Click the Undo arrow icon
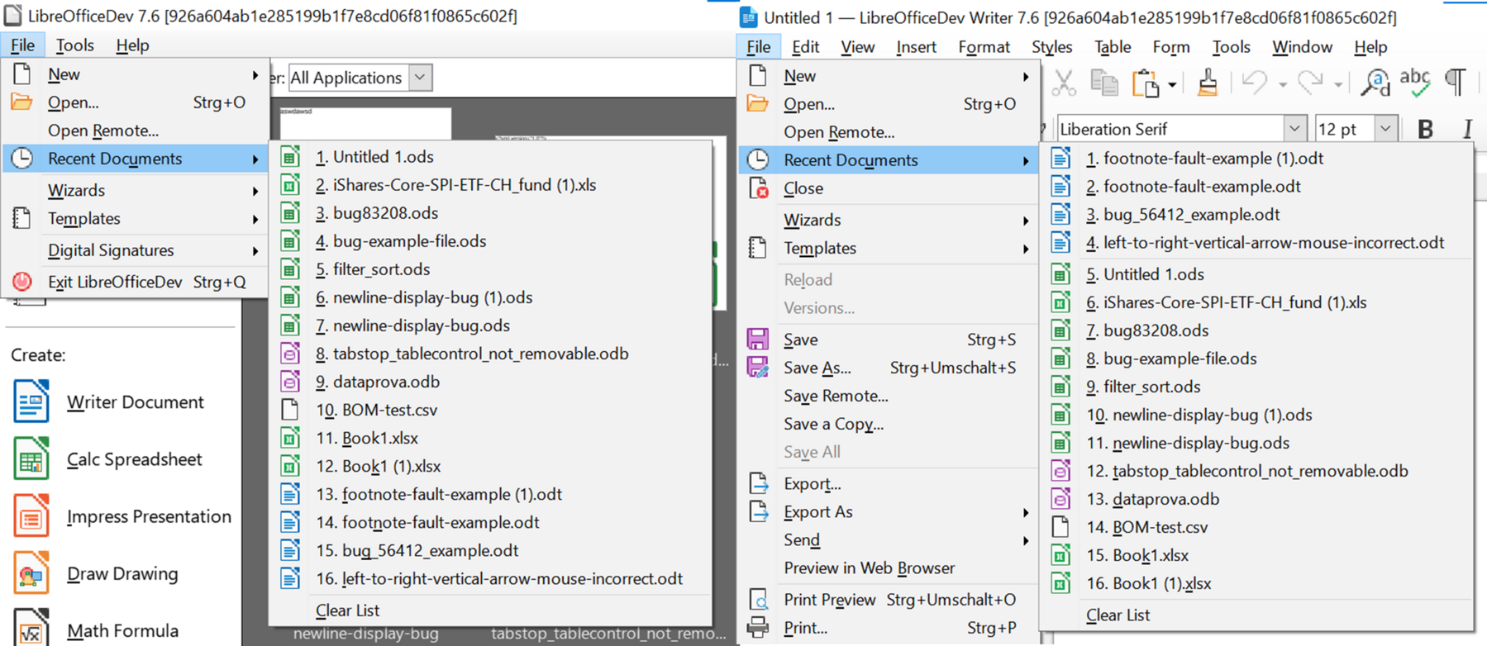Viewport: 1487px width, 646px height. point(1255,83)
